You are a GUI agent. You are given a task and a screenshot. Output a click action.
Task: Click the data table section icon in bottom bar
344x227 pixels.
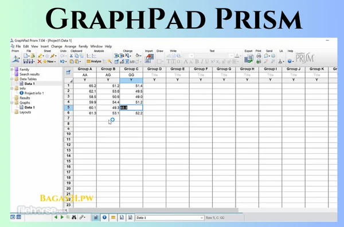click(x=96, y=217)
